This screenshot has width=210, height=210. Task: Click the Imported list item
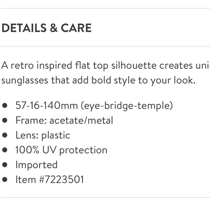37,165
